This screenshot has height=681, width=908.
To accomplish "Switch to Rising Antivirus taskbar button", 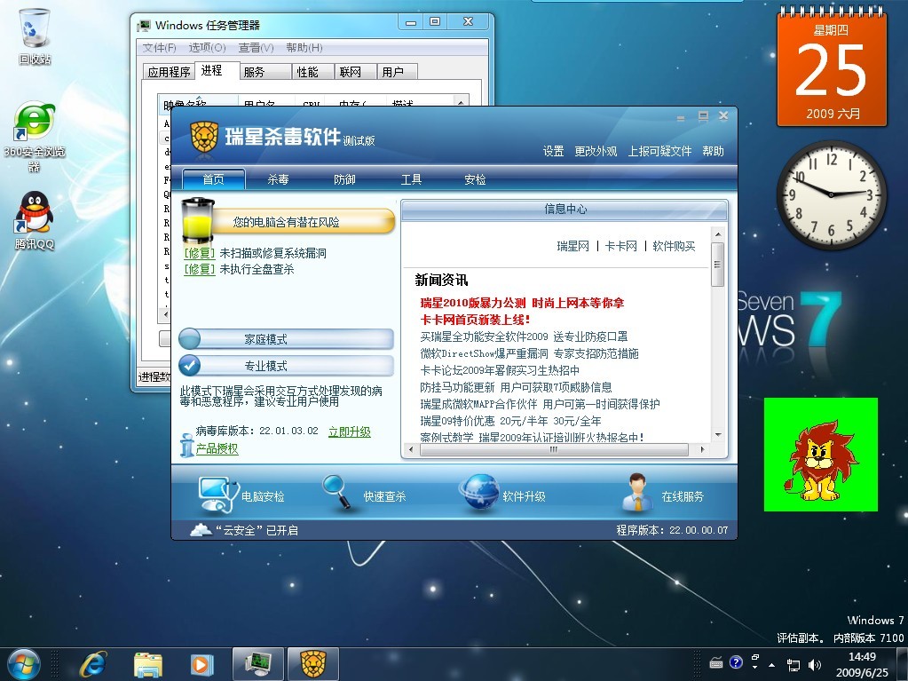I will [313, 664].
